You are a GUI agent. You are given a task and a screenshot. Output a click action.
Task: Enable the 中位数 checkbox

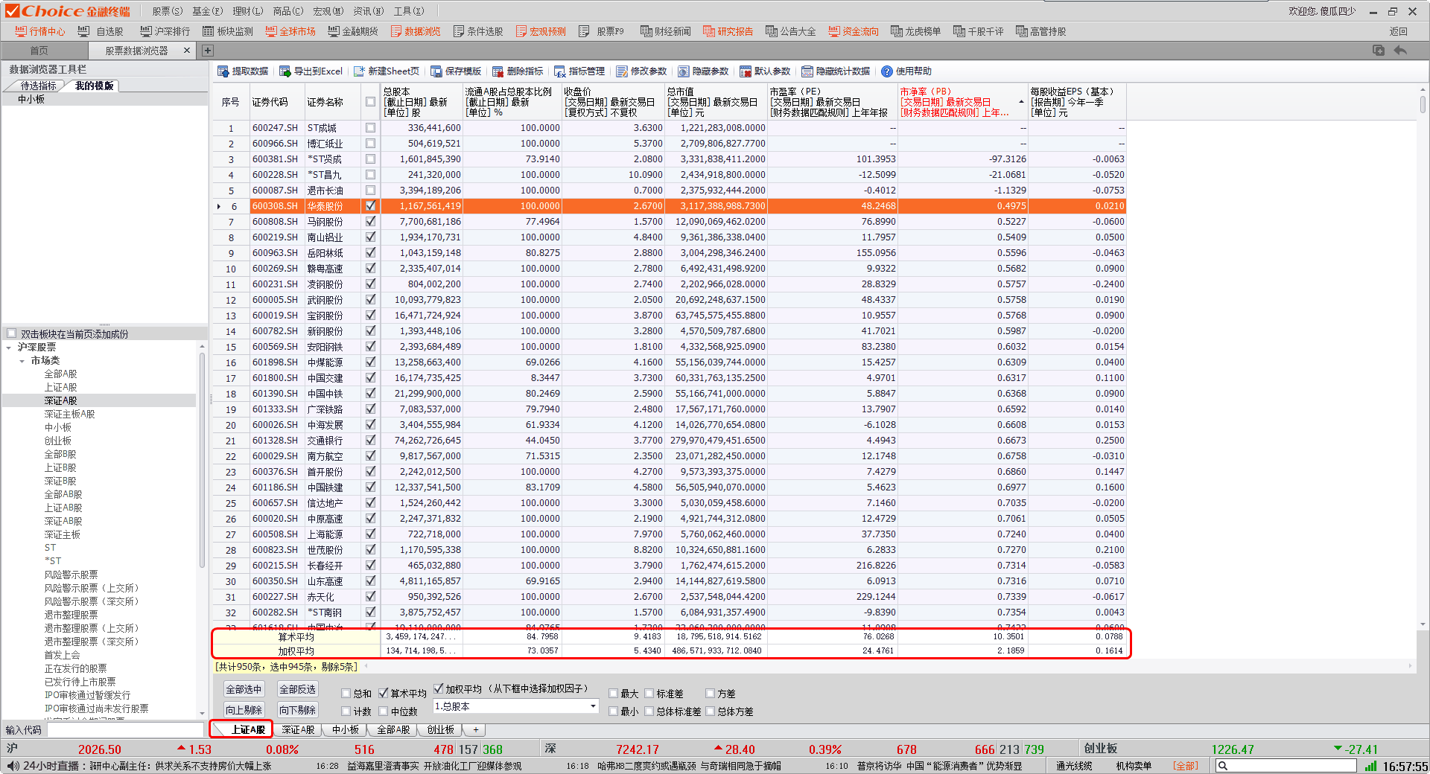point(384,711)
